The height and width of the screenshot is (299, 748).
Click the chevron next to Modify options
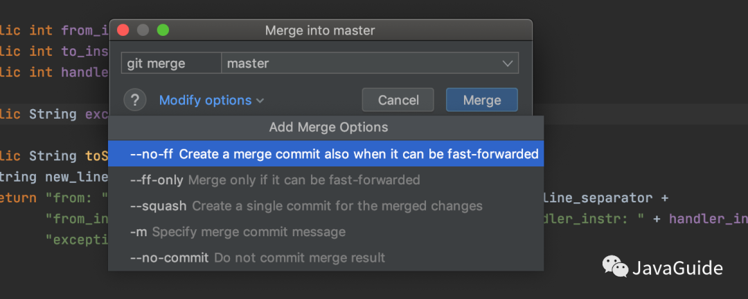260,101
